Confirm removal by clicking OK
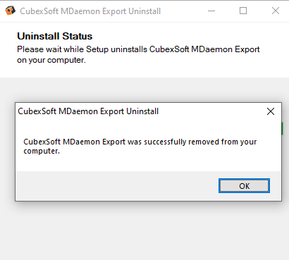Screen dimensions: 289x260 pyautogui.click(x=244, y=186)
